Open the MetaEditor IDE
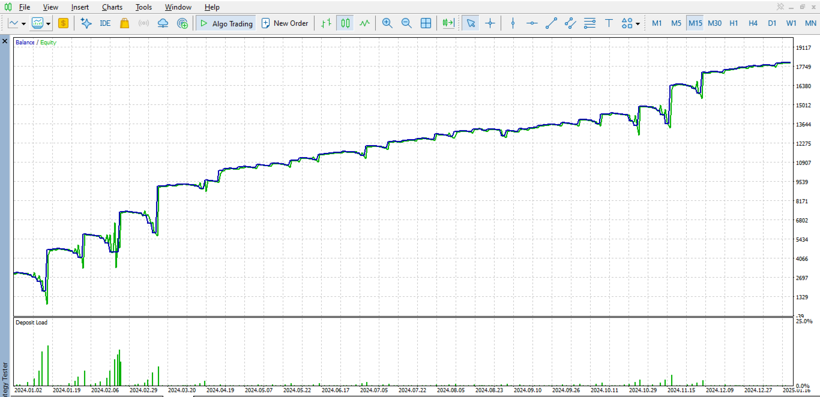The image size is (820, 397). click(x=105, y=23)
